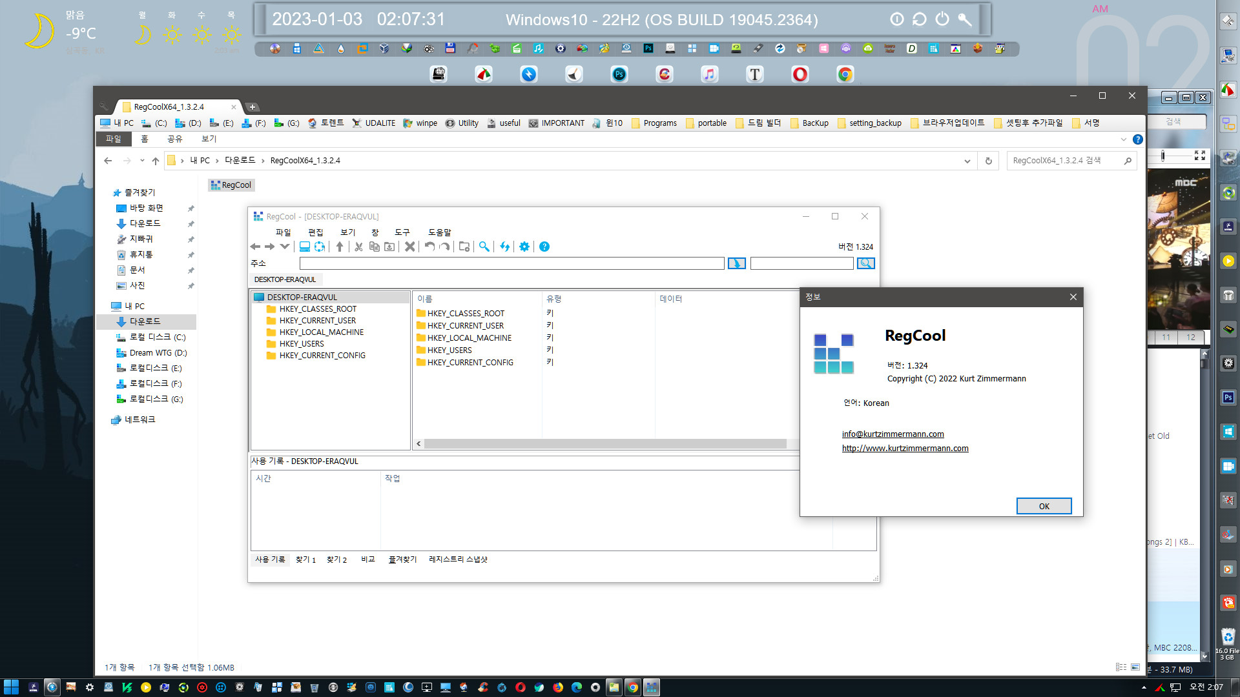Open Explorer recent locations dropdown arrow
Viewport: 1240px width, 697px height.
click(x=141, y=161)
